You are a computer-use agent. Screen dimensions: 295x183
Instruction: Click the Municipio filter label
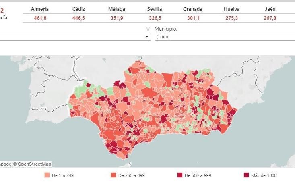point(166,29)
